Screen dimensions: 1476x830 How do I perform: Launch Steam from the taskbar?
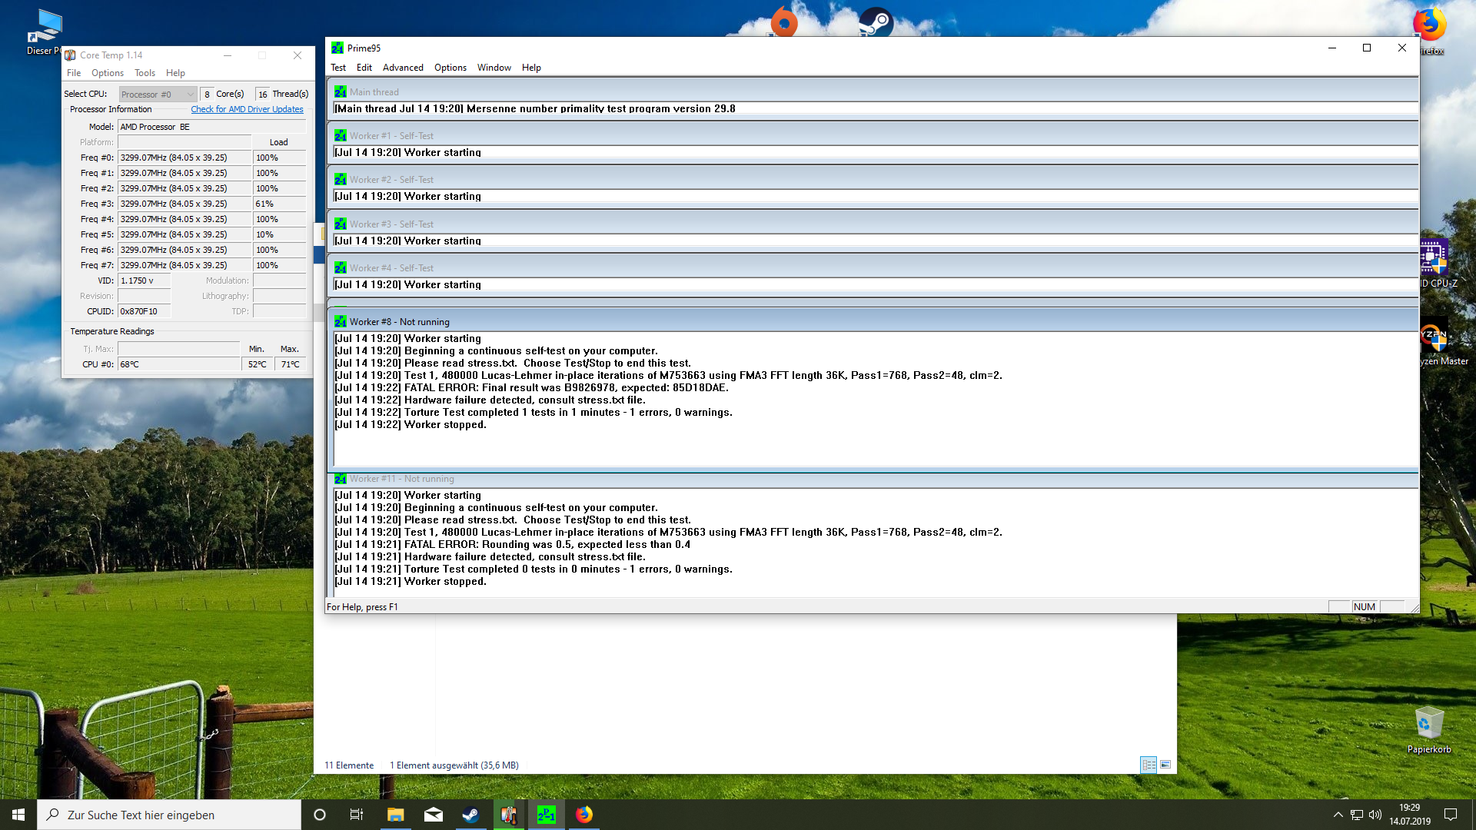click(x=470, y=815)
